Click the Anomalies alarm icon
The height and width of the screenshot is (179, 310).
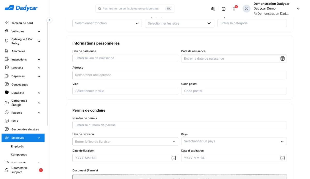(7, 51)
